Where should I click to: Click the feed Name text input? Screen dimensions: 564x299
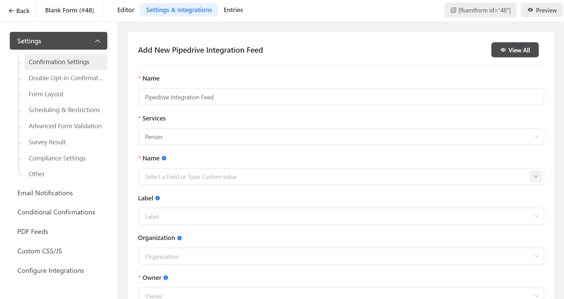tap(341, 97)
